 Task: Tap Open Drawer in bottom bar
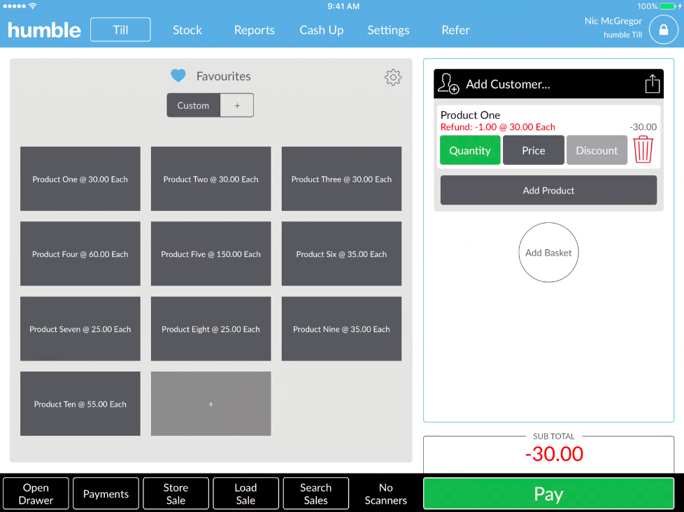tap(36, 493)
